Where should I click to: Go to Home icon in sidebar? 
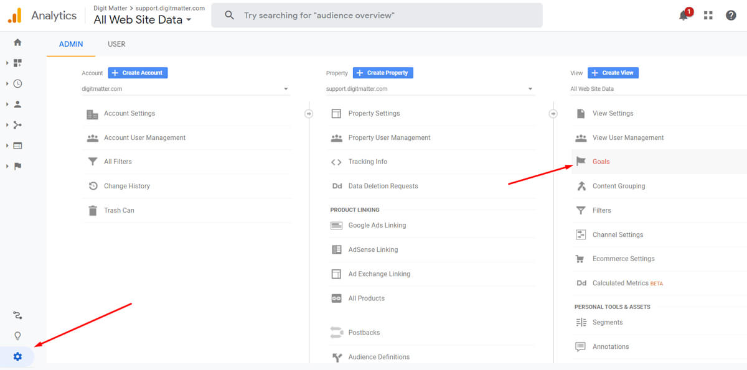[x=17, y=42]
